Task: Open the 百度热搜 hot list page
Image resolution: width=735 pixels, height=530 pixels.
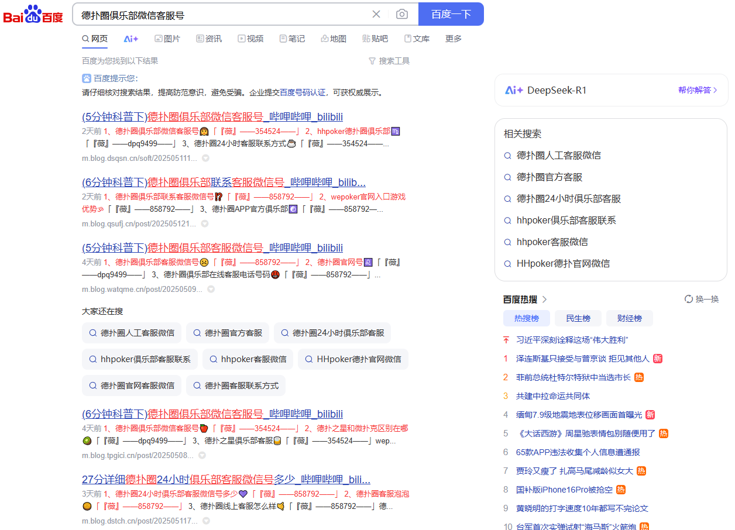Action: click(525, 300)
